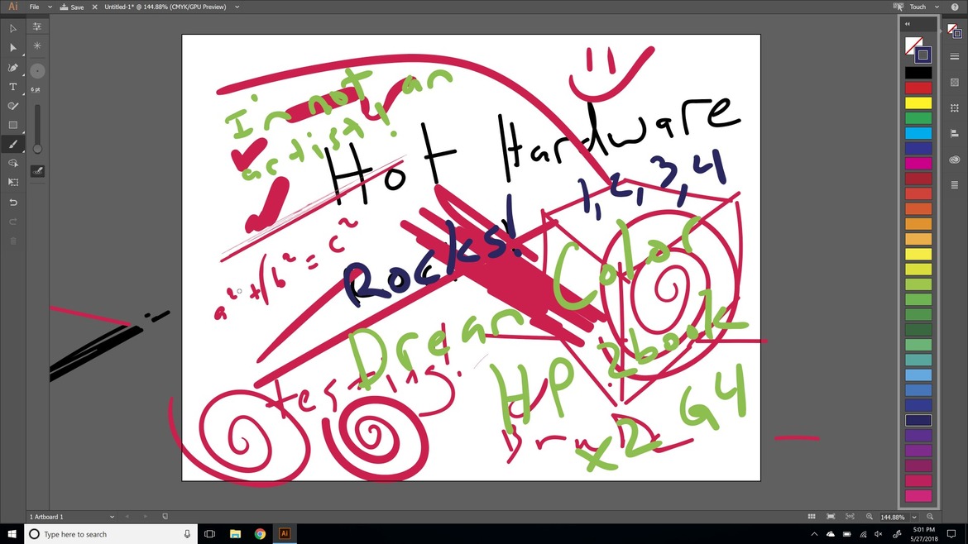Select the Type tool
This screenshot has height=544, width=968.
point(13,86)
